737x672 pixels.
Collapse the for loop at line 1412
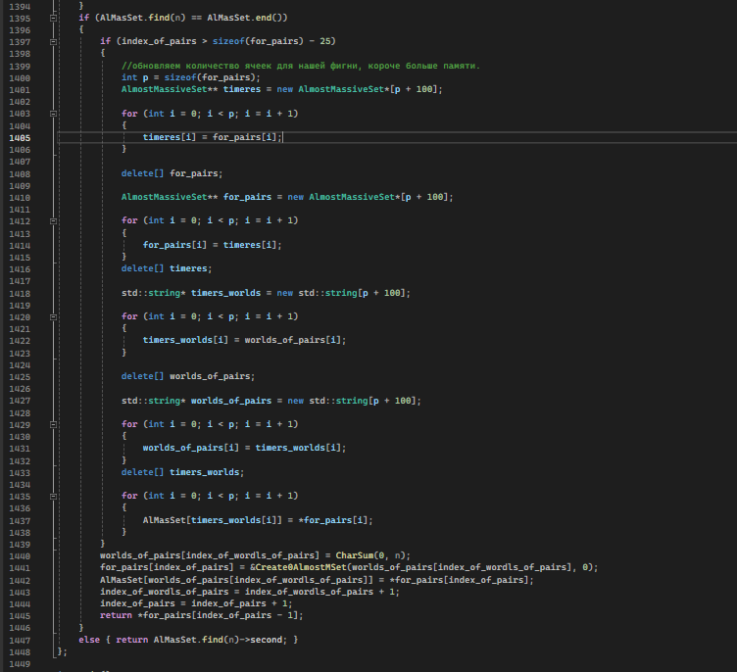(x=54, y=220)
